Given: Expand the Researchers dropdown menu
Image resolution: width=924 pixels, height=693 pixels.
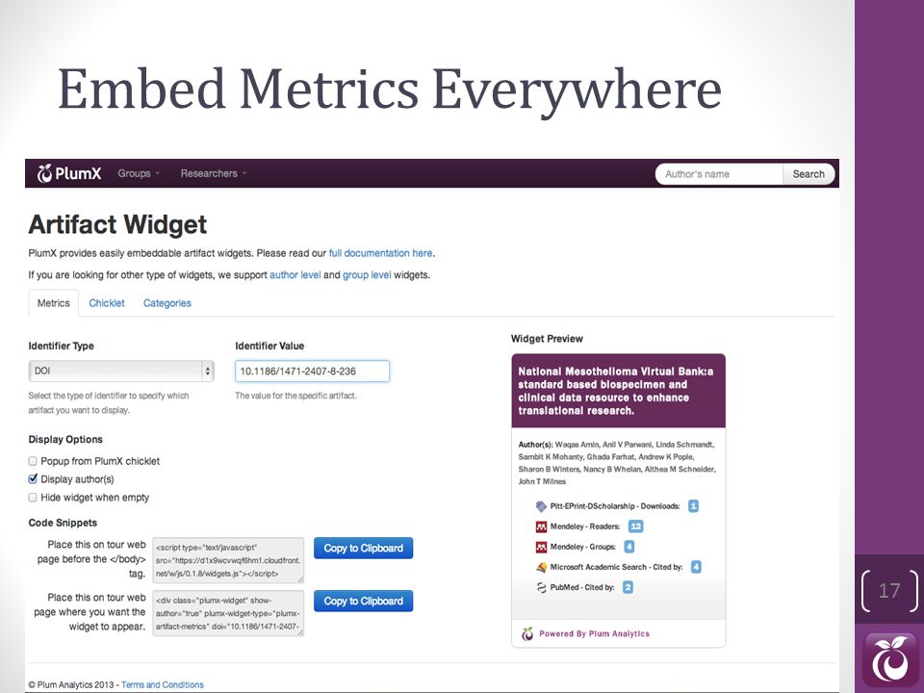Looking at the screenshot, I should click(214, 173).
